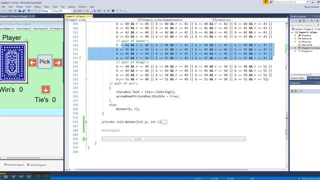
Task: Click the feedback icon next to Quick Launch
Action: (x=271, y=2)
